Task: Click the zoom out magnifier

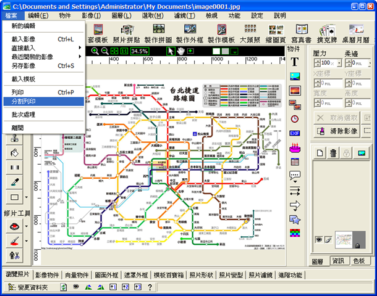Action: coord(104,51)
